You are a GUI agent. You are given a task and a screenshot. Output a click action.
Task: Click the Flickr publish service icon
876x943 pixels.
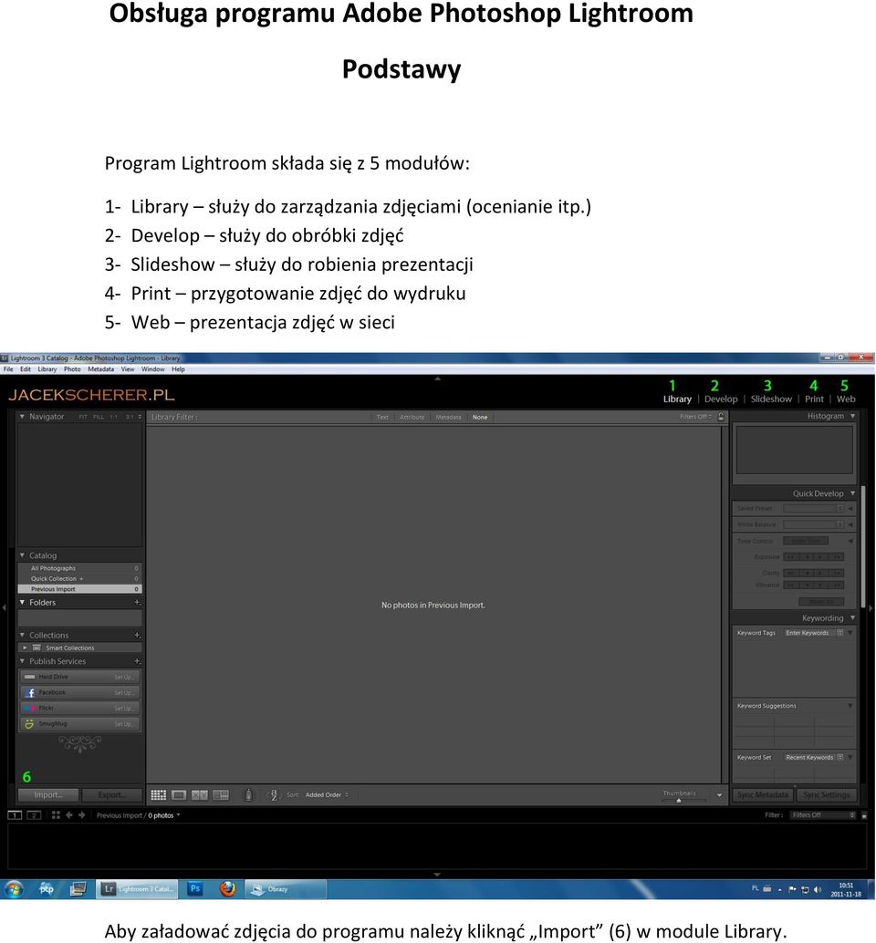point(29,709)
